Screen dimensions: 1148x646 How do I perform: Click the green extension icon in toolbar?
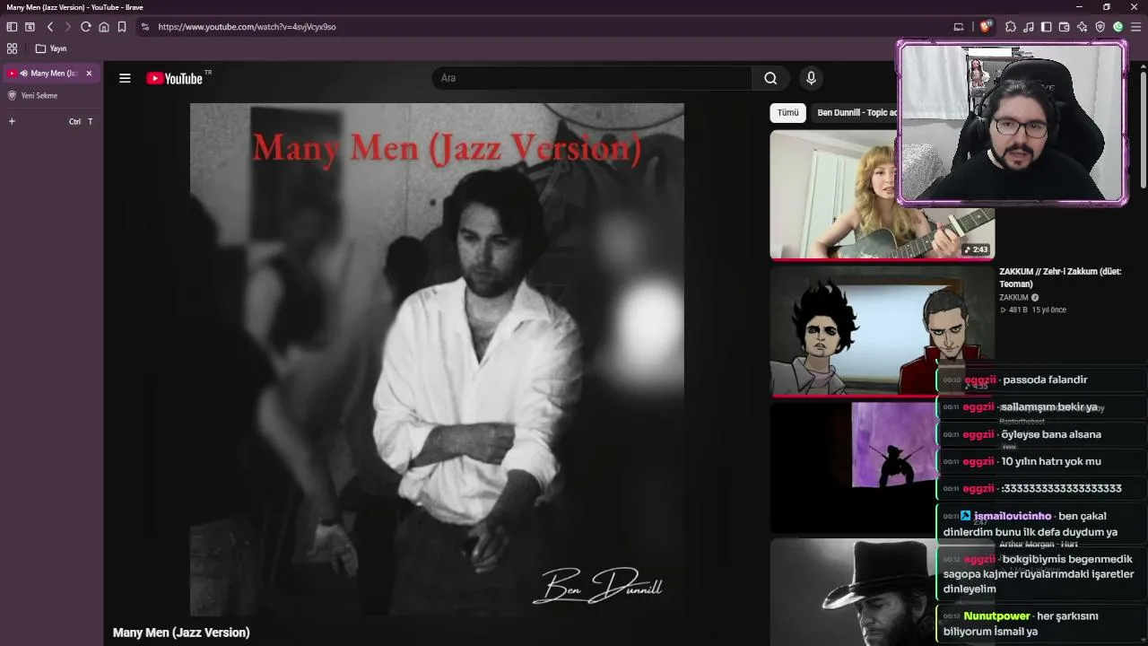point(1118,27)
